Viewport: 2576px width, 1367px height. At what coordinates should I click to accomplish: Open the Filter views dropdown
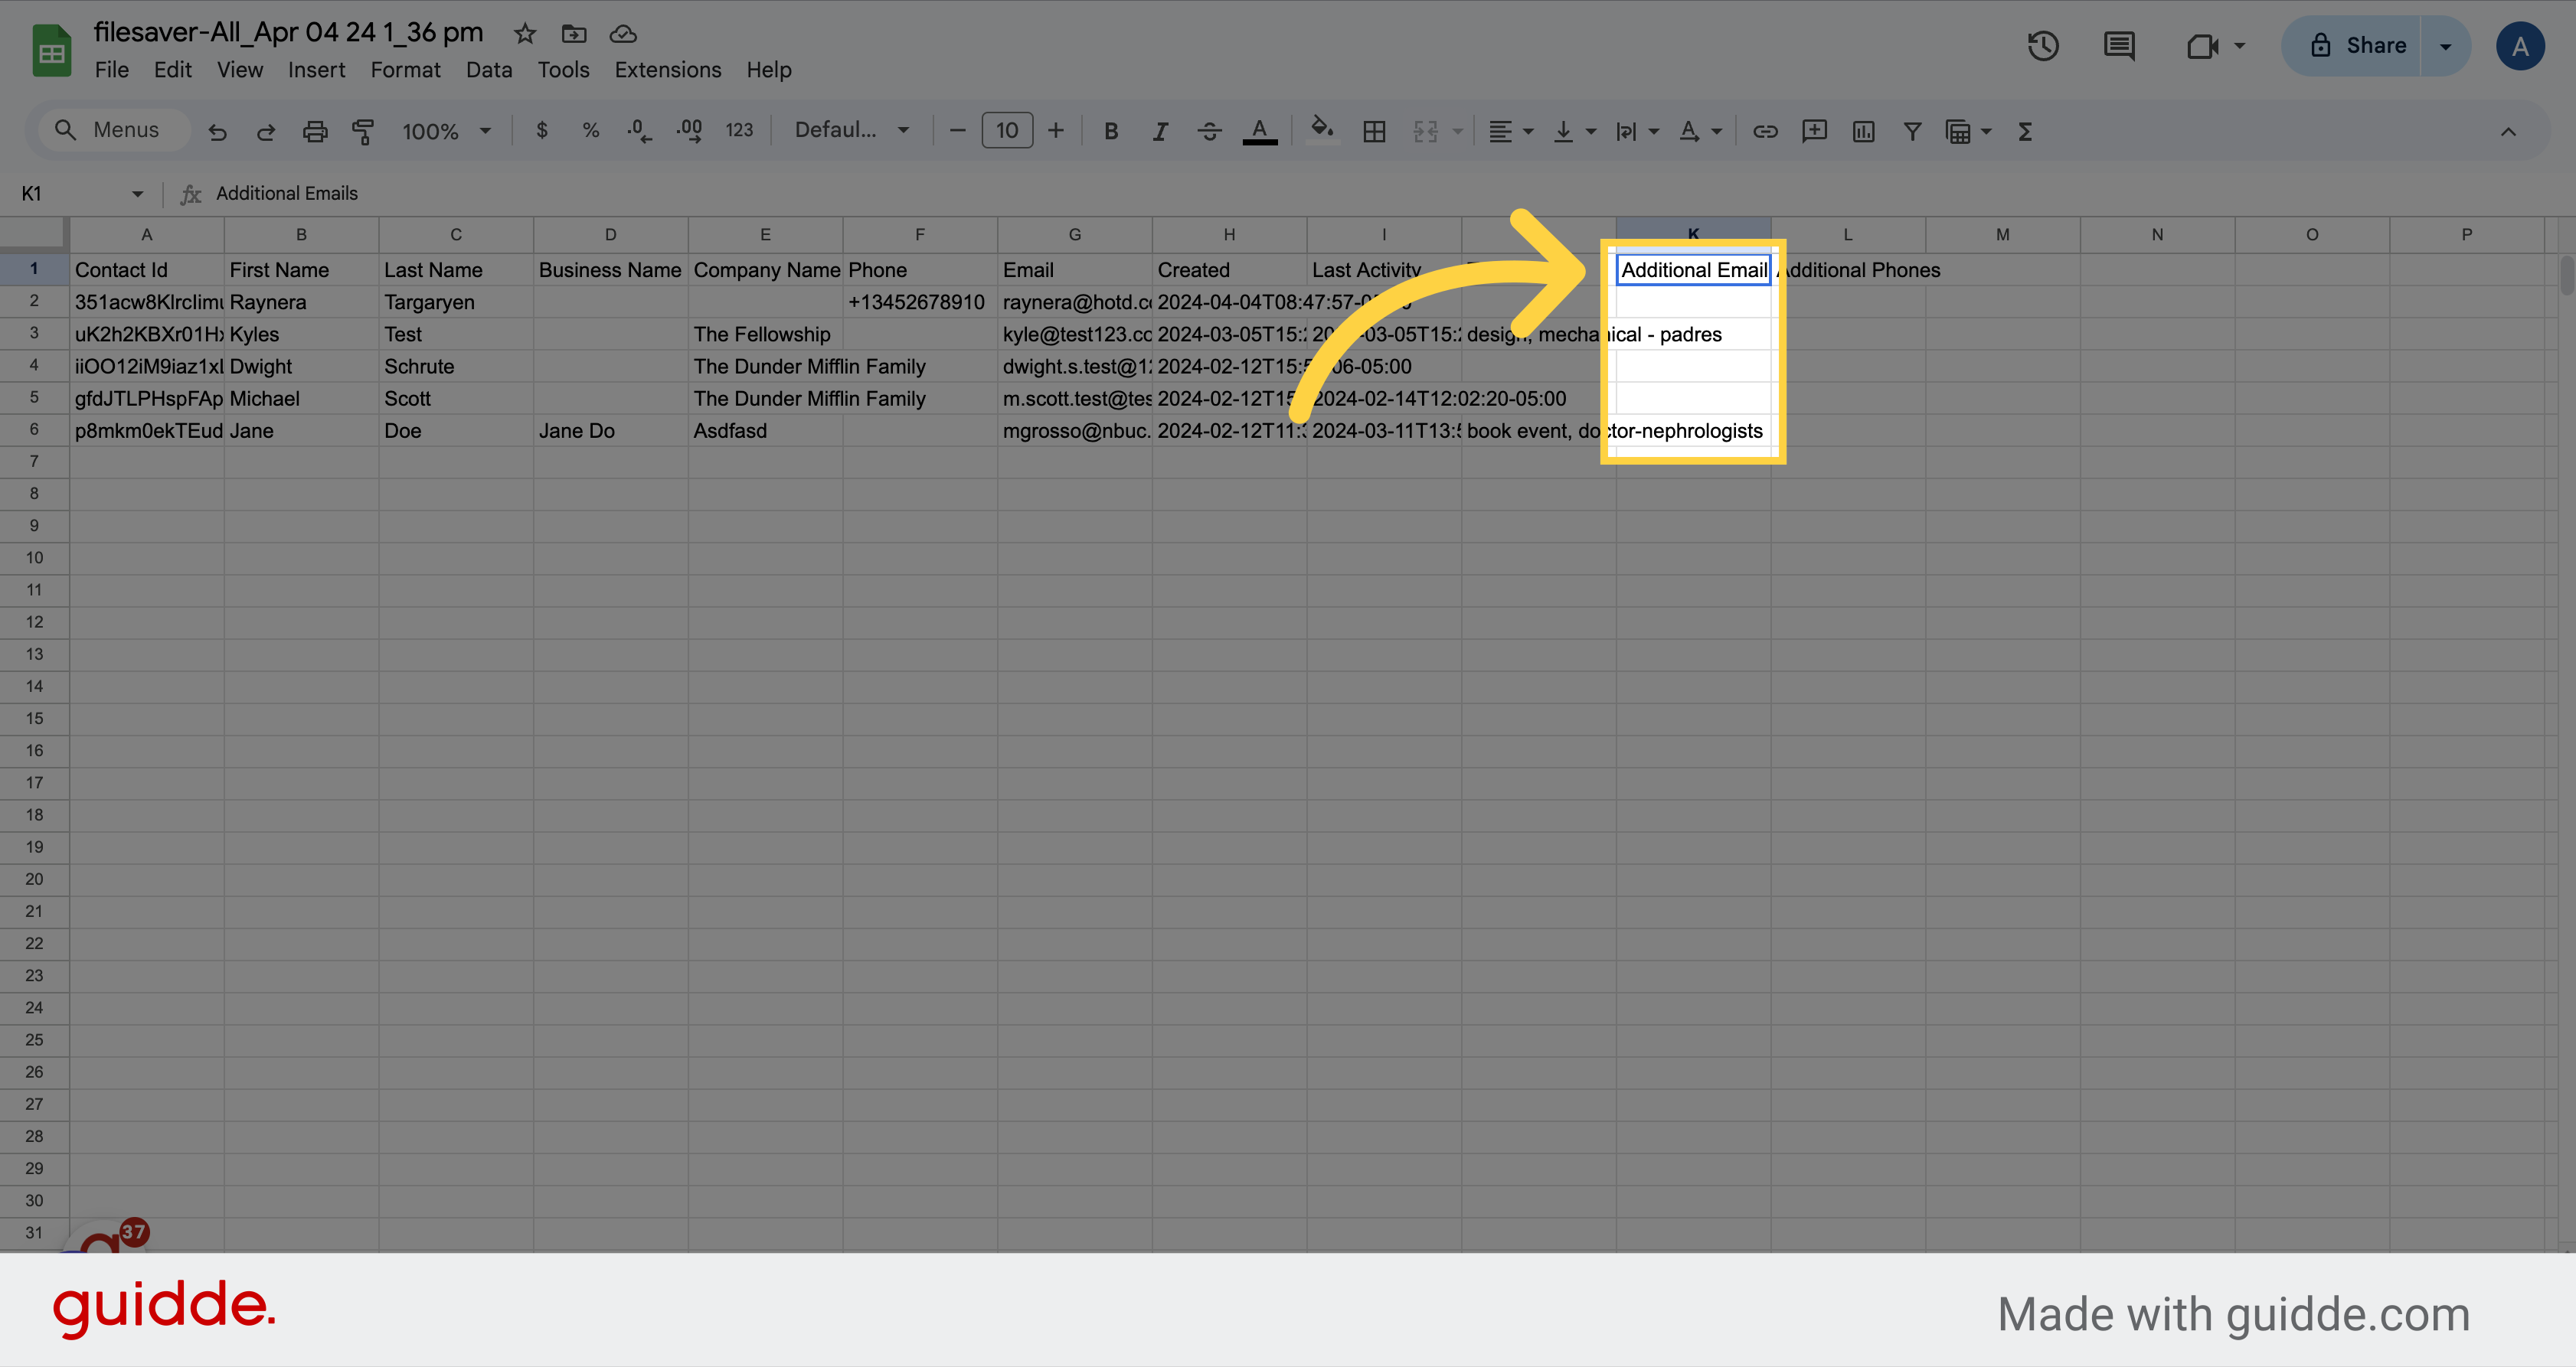click(1968, 131)
